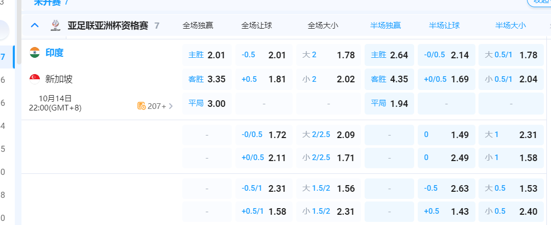Viewport: 551px width, 225px height.
Task: Choose half-time 主胜 odds 2.64
Action: tap(389, 55)
